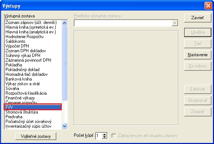Click the list scrollbar up arrow
Image resolution: width=214 pixels, height=144 pixels.
click(64, 23)
